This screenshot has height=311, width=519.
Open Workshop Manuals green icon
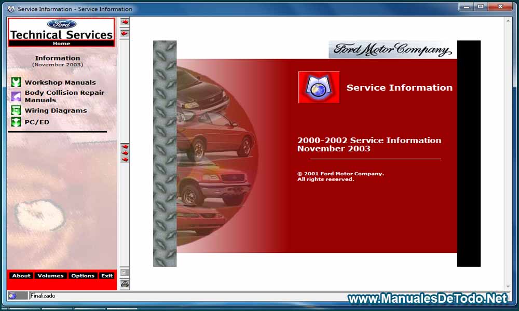tap(16, 82)
